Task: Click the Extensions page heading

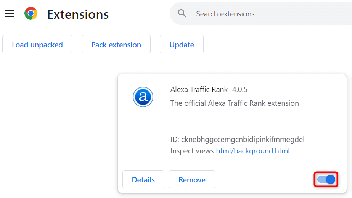Action: [78, 14]
